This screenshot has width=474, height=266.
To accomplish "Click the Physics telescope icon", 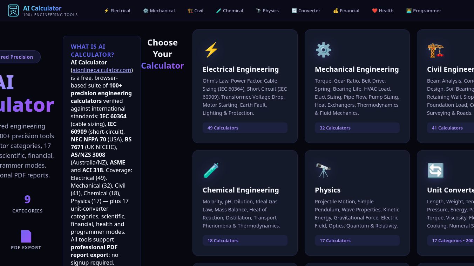I will pyautogui.click(x=323, y=171).
